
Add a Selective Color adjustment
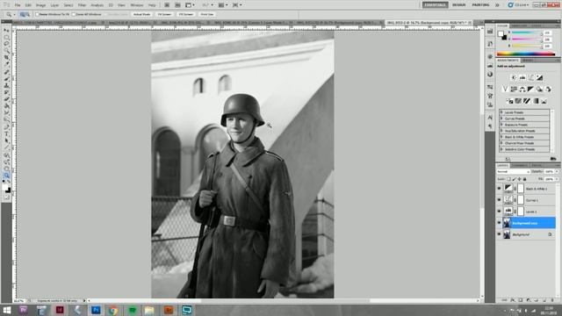click(544, 101)
